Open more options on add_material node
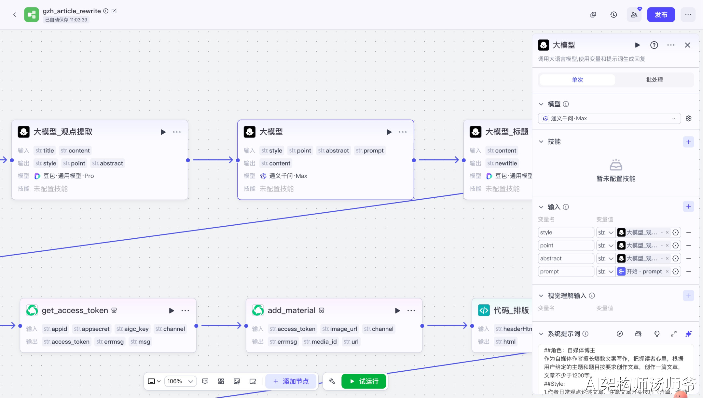Image resolution: width=703 pixels, height=398 pixels. [x=411, y=311]
